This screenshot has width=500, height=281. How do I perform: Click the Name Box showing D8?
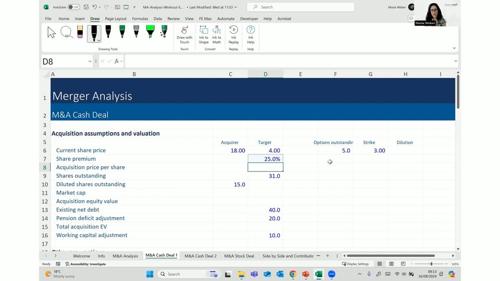(x=65, y=61)
